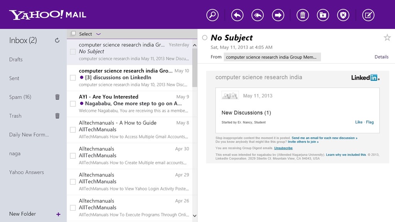The height and width of the screenshot is (222, 395).
Task: Star the No Subject message
Action: click(387, 38)
